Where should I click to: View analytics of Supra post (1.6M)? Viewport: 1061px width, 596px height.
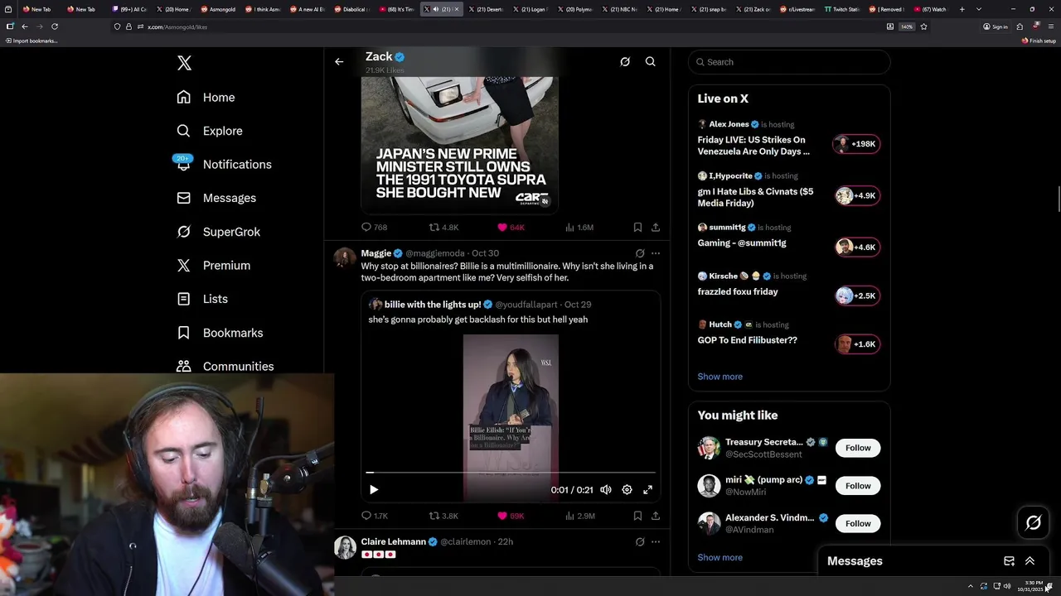coord(579,227)
